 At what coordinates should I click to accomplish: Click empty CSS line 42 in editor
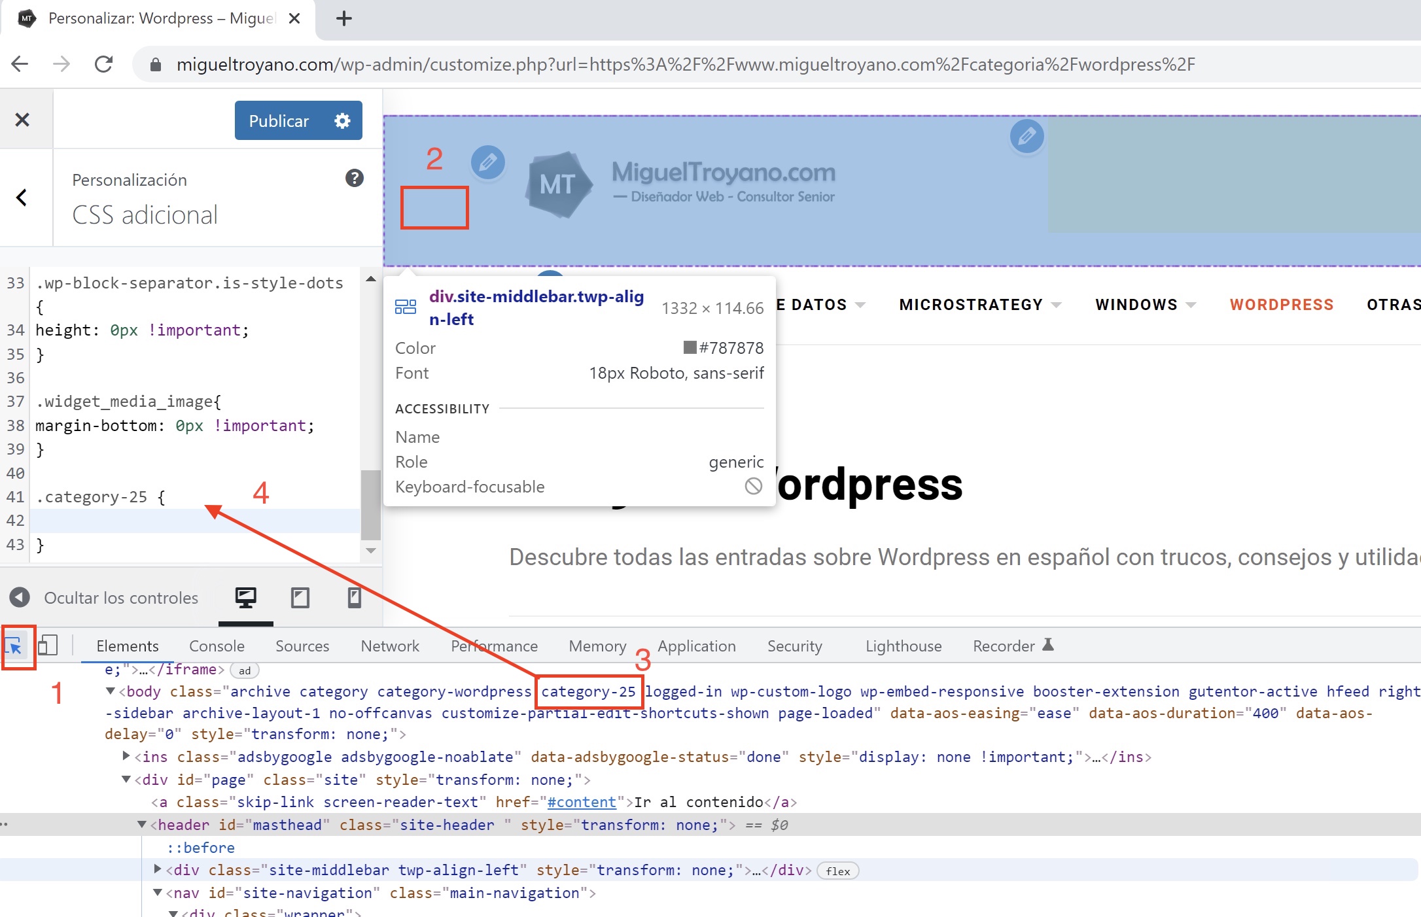(195, 521)
